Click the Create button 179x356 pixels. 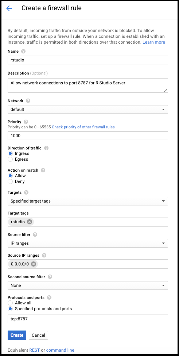click(x=17, y=335)
